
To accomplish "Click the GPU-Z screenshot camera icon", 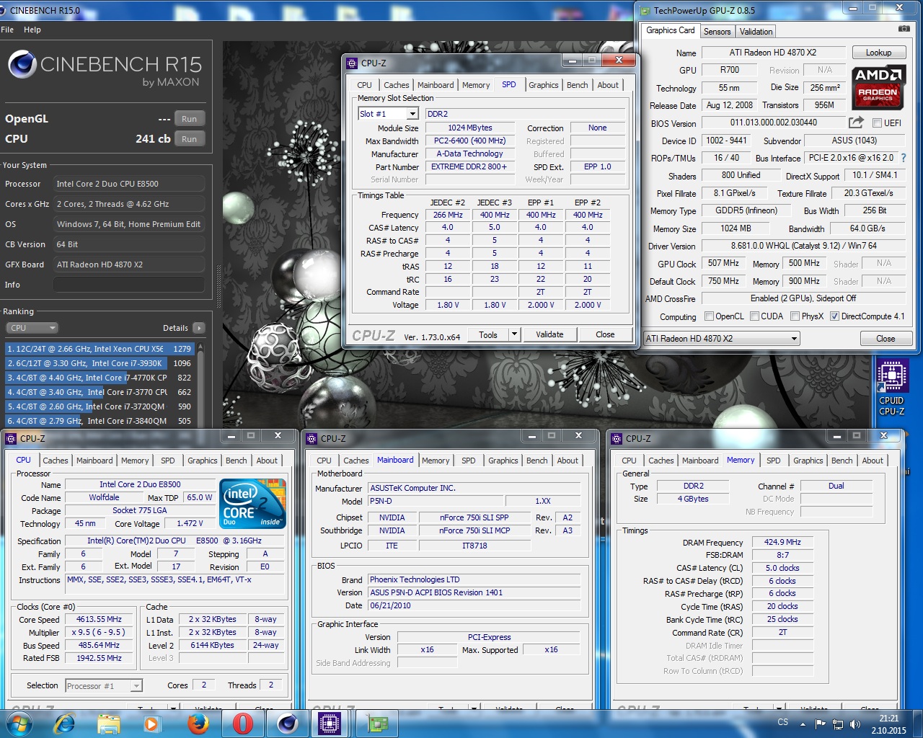I will click(x=904, y=30).
